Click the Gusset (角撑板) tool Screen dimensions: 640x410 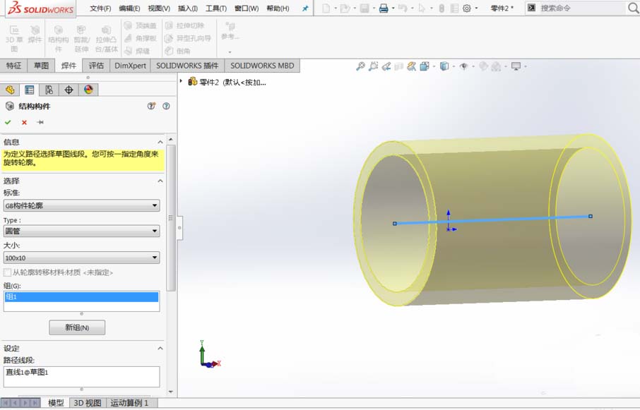141,38
